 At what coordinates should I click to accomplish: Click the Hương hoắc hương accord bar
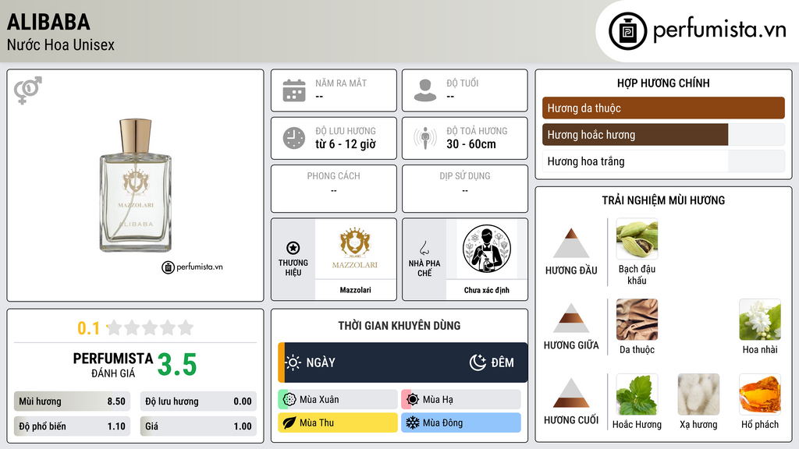click(x=663, y=134)
